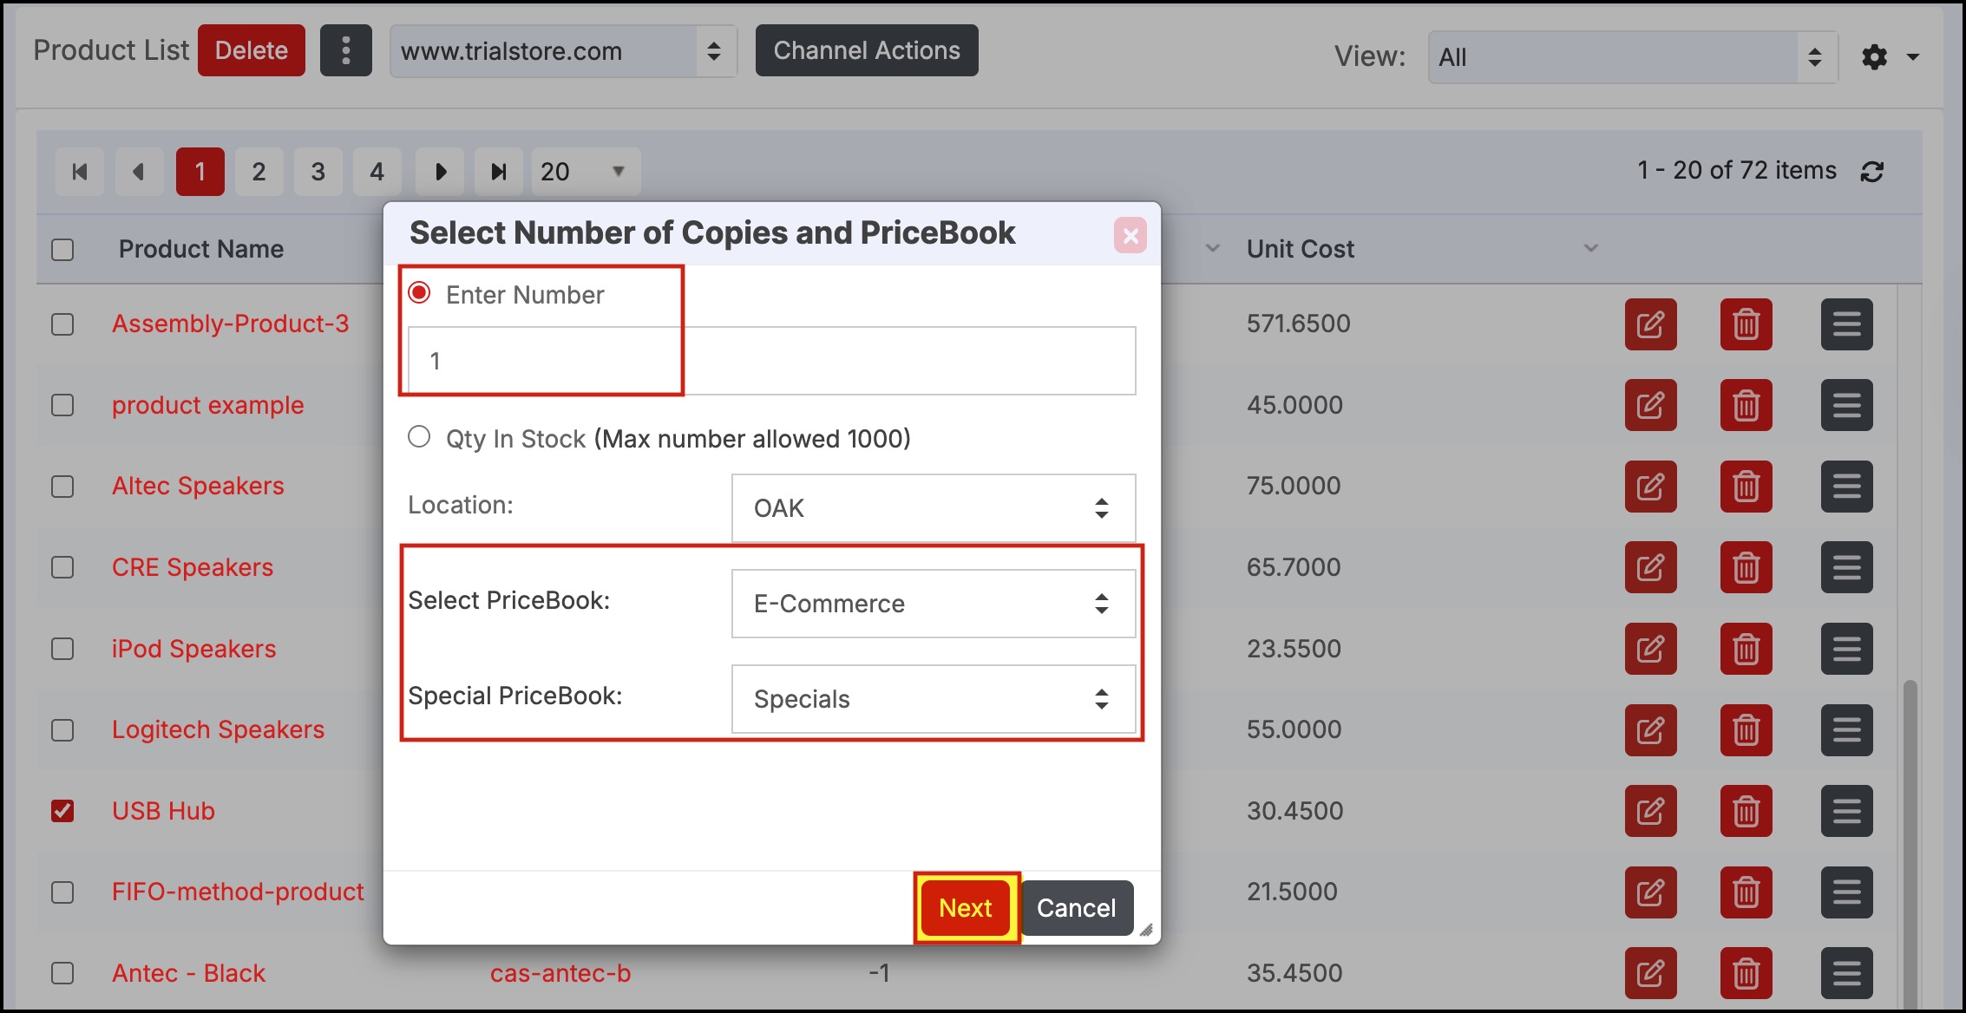Screen dimensions: 1966x1013
Task: Go to the last page with the pager icon
Action: pyautogui.click(x=498, y=172)
